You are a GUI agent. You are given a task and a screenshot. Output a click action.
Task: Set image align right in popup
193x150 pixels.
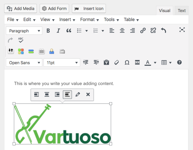[57, 95]
